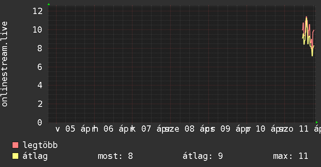Select the átlag legend label
Screen dimensions: 321x167
click(x=35, y=157)
